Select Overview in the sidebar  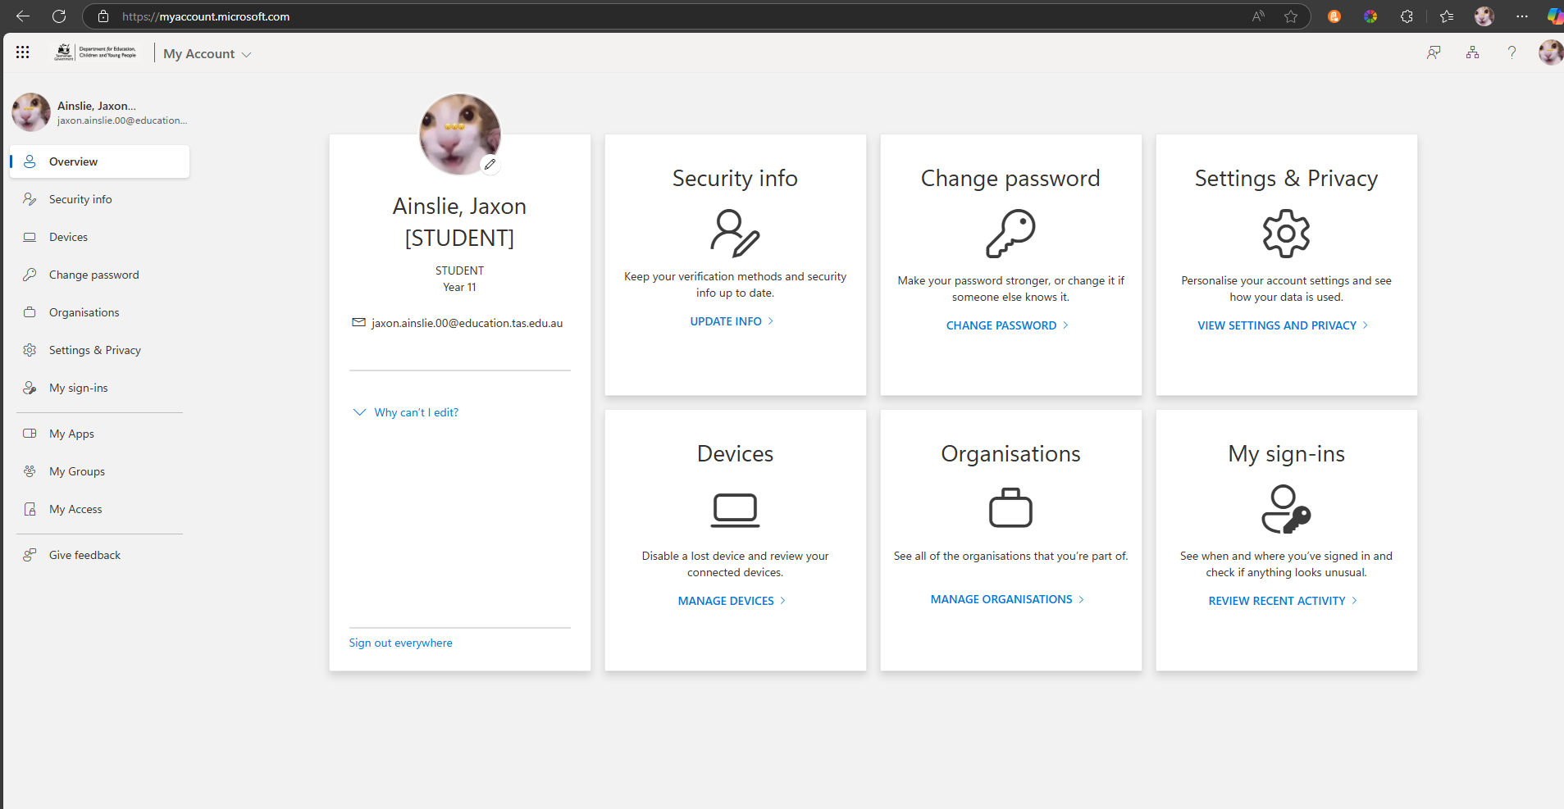100,161
